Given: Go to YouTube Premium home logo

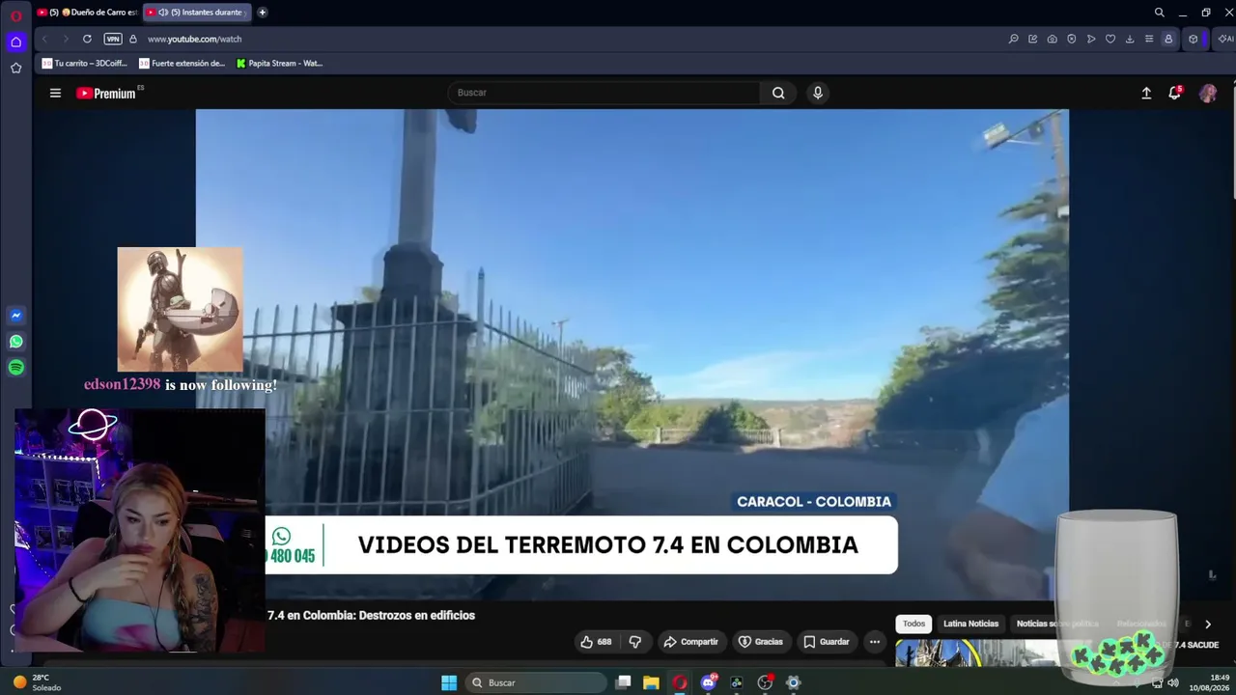Looking at the screenshot, I should pyautogui.click(x=106, y=93).
